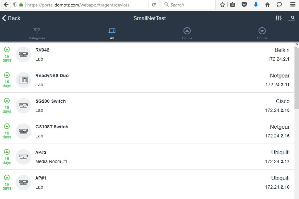Click Netgear vendor on ReadyNAS Duo row

point(280,76)
